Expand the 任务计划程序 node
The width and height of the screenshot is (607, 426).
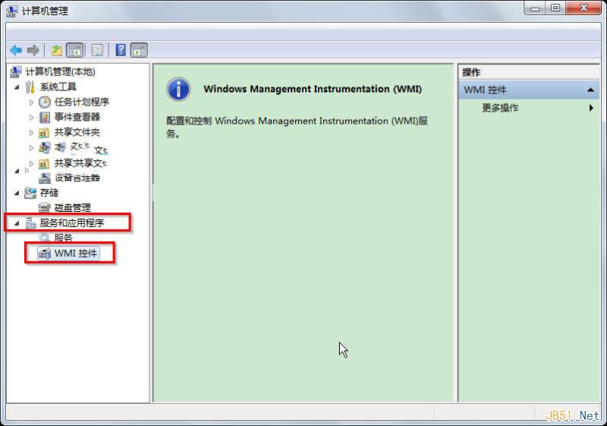tap(31, 103)
